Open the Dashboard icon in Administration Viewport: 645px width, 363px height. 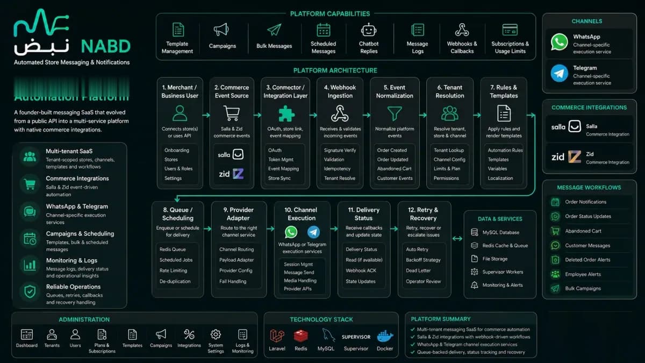coord(27,334)
